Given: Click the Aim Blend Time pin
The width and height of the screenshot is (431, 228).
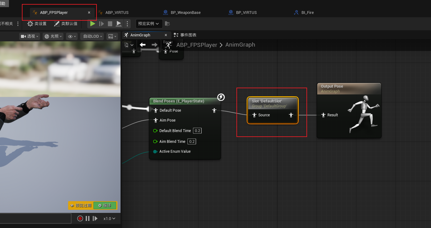Looking at the screenshot, I should [155, 142].
